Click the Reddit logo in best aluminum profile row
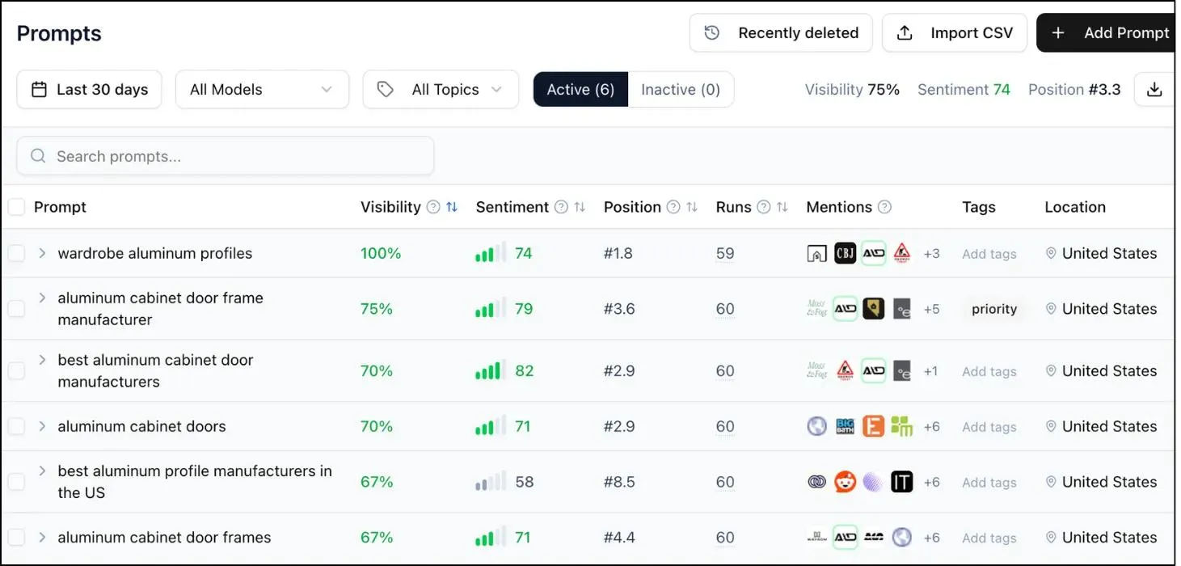Viewport: 1181px width, 566px height. click(x=846, y=482)
